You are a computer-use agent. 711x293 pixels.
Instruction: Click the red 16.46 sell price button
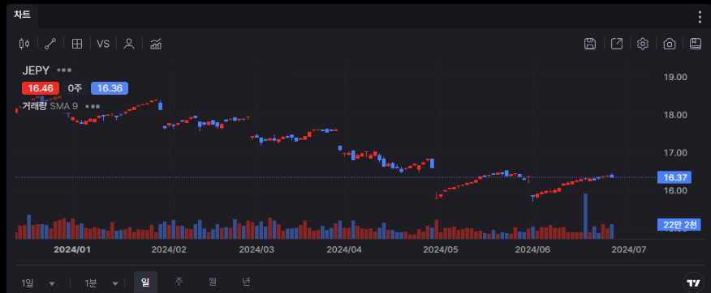click(40, 88)
